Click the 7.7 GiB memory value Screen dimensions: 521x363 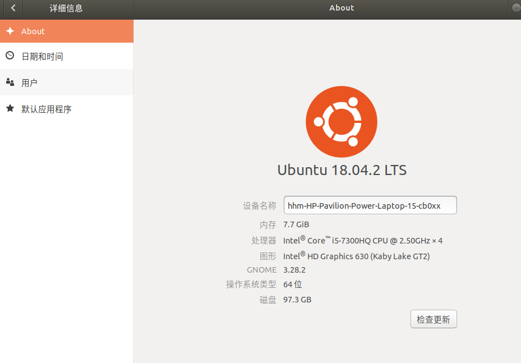point(296,224)
